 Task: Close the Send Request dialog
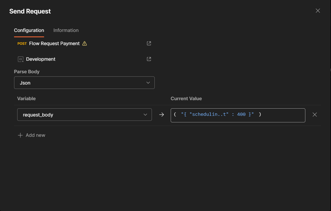point(318,11)
